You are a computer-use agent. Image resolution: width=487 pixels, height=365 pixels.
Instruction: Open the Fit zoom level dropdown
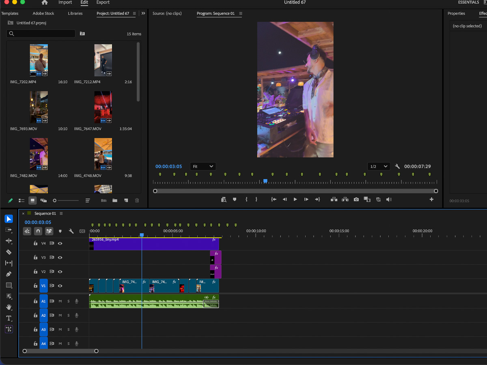pyautogui.click(x=203, y=167)
